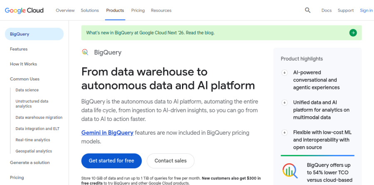Viewport: 374px width, 185px height.
Task: Click the BigQuery TCO card icon
Action: coord(290,171)
